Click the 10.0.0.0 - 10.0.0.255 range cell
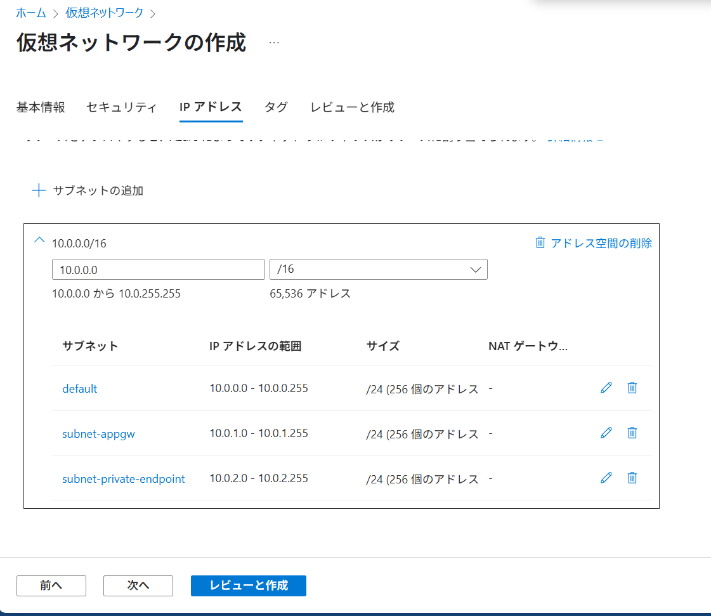The image size is (711, 616). pos(259,388)
